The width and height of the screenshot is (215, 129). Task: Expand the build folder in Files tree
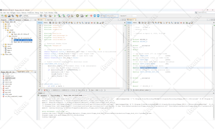(3, 24)
